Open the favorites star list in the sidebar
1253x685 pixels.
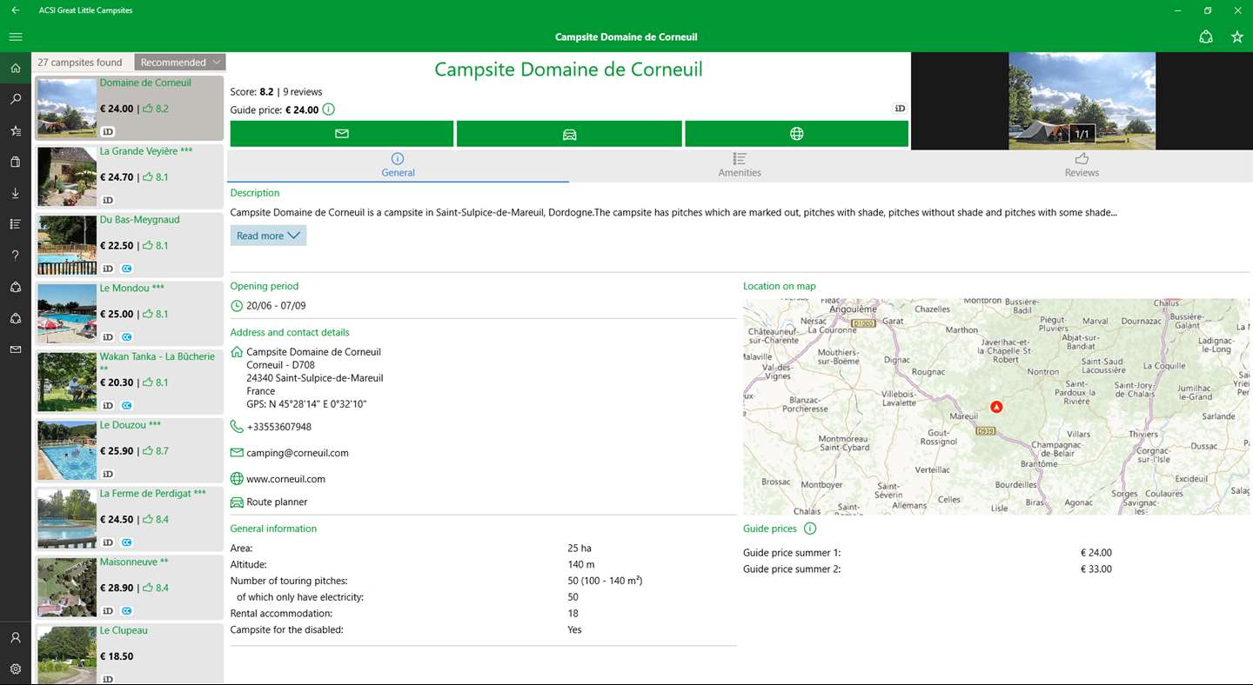(16, 130)
